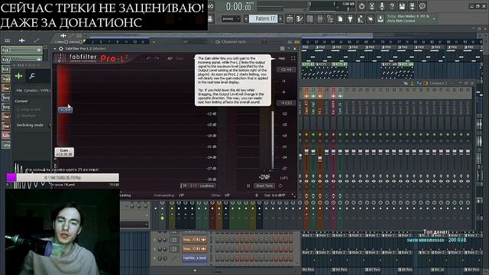
Task: Open the microphone one-click recording icon
Action: click(x=382, y=6)
